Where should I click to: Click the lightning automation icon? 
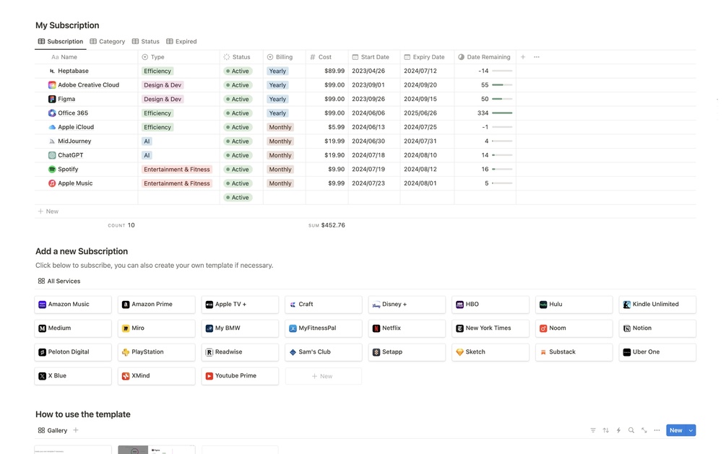[x=618, y=430]
